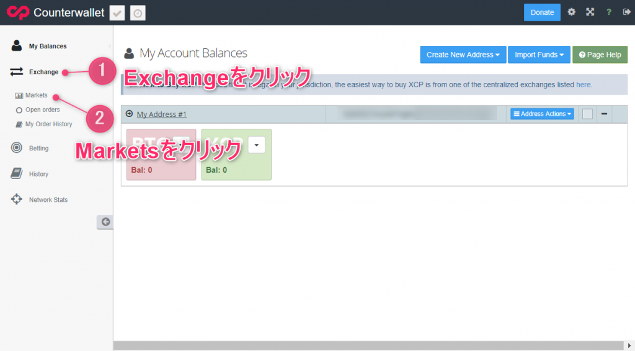Open the Address Actions dropdown menu
The height and width of the screenshot is (351, 635).
[x=542, y=114]
